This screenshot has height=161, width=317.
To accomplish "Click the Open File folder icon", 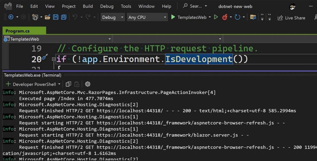I will coord(48,17).
